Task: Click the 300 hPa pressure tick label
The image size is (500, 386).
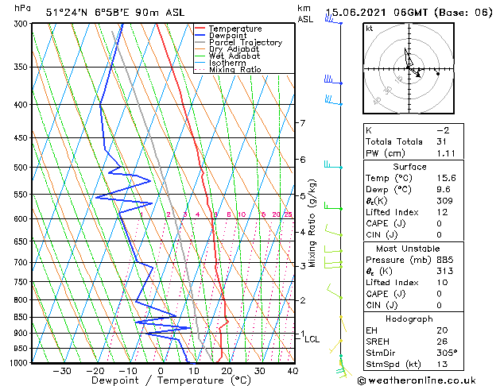Action: point(22,24)
